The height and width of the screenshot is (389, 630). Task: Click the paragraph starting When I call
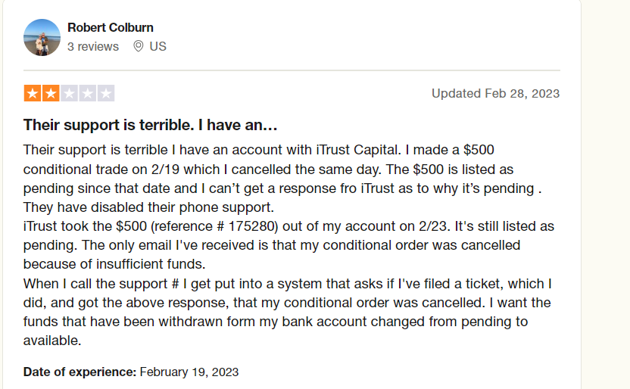tap(288, 312)
